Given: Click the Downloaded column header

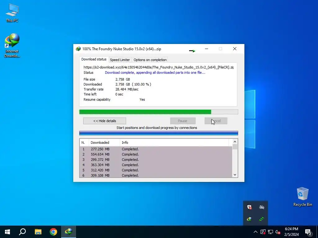Looking at the screenshot, I should point(104,143).
